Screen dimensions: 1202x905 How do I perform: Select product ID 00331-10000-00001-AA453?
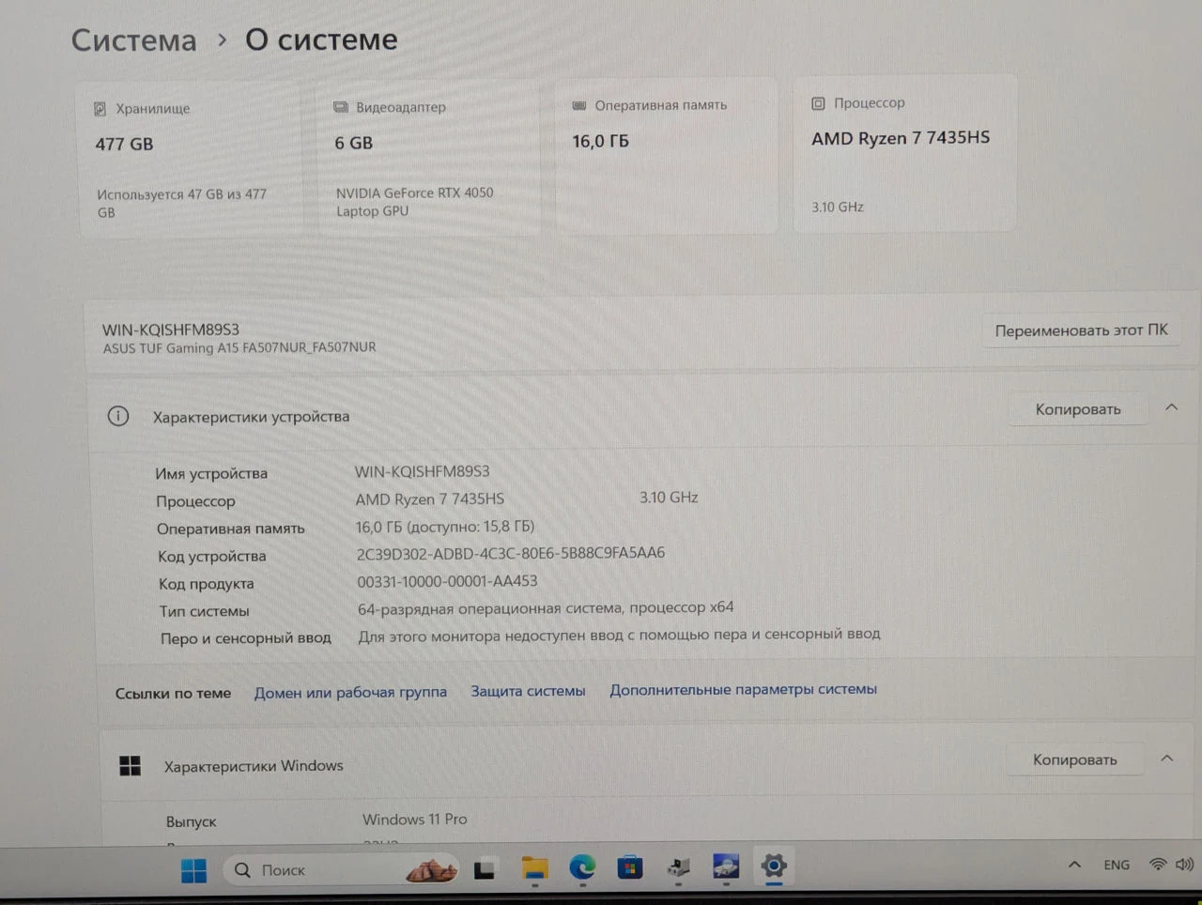[447, 581]
